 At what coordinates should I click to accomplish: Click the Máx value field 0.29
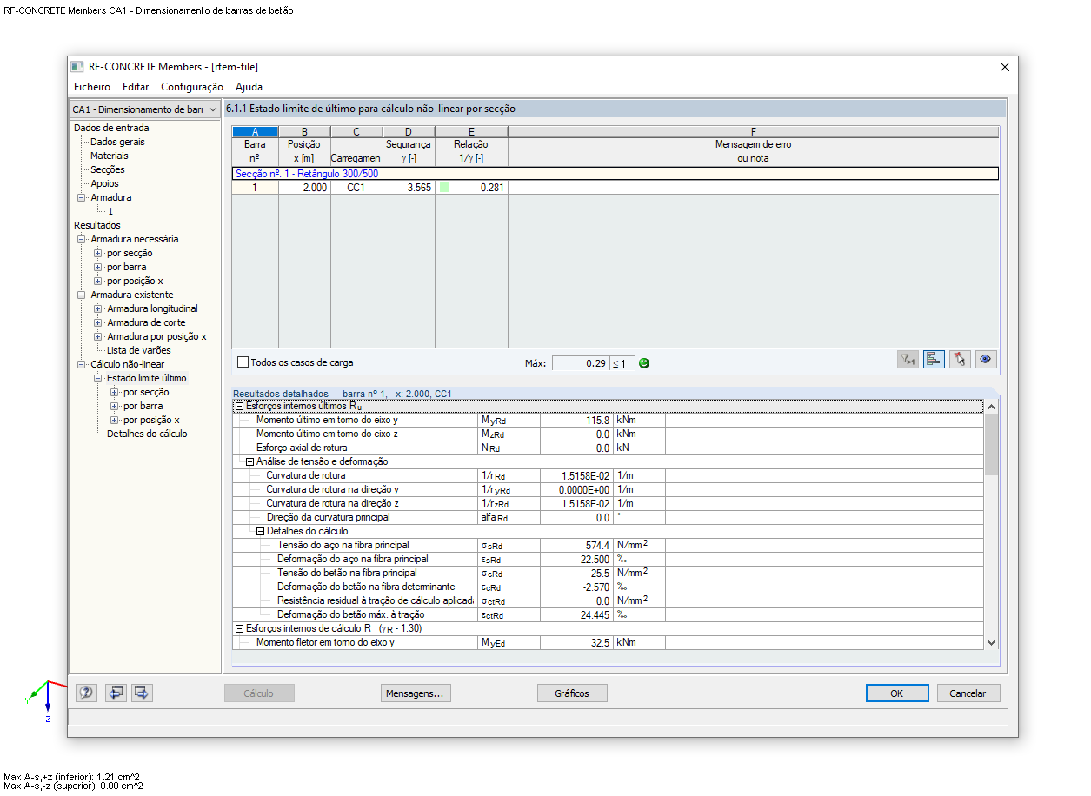click(x=580, y=363)
